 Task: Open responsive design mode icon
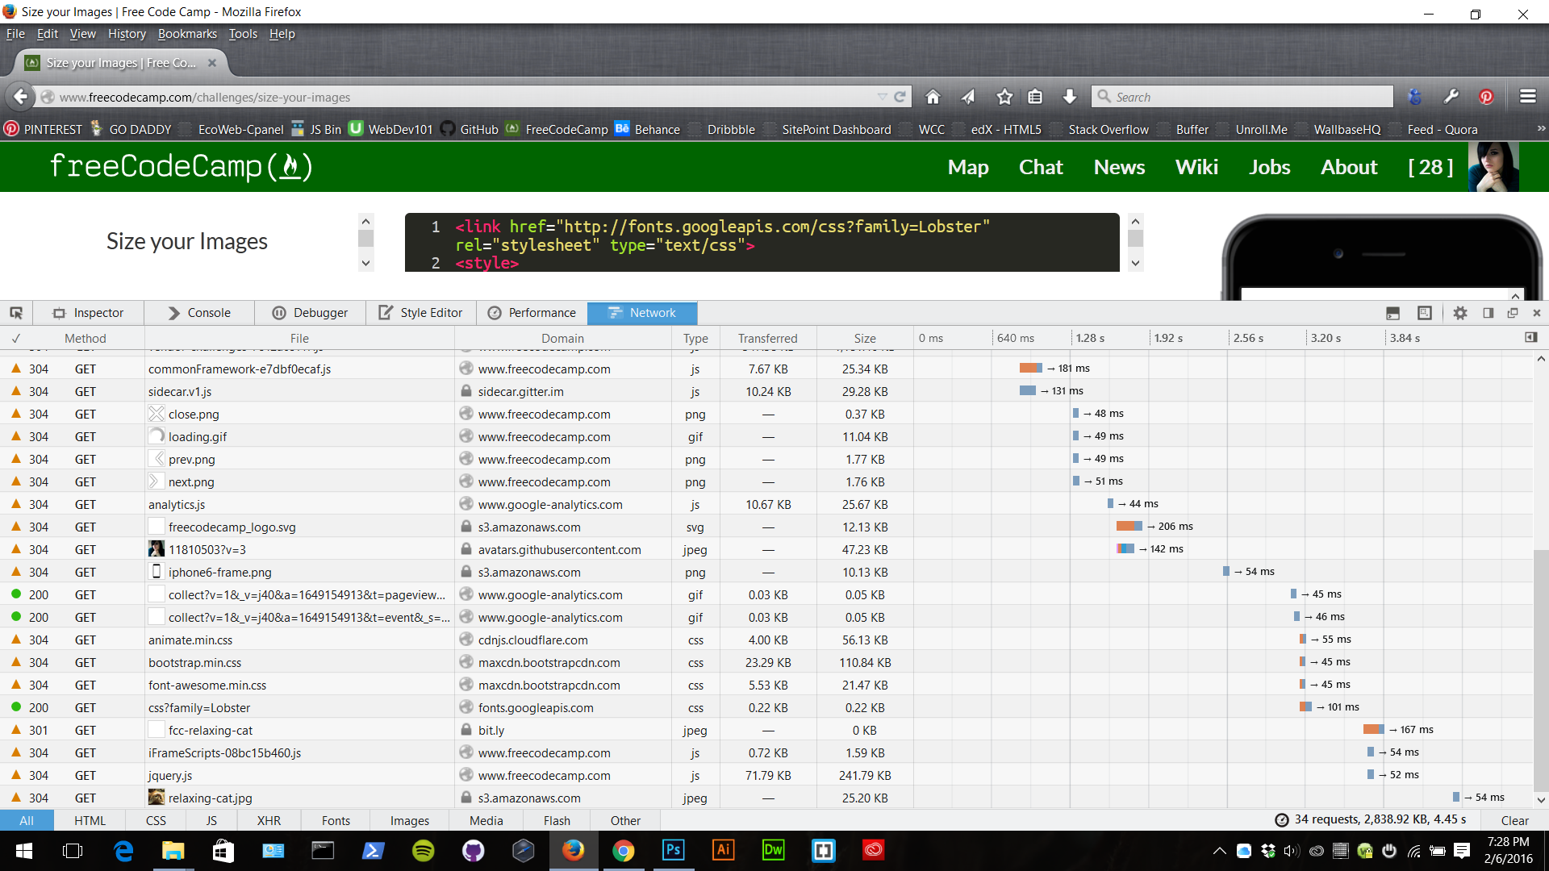pos(1425,313)
